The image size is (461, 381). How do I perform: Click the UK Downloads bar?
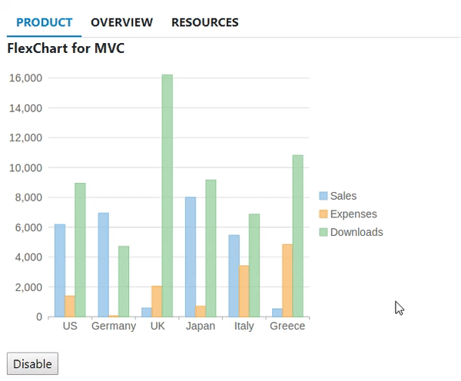tap(167, 195)
